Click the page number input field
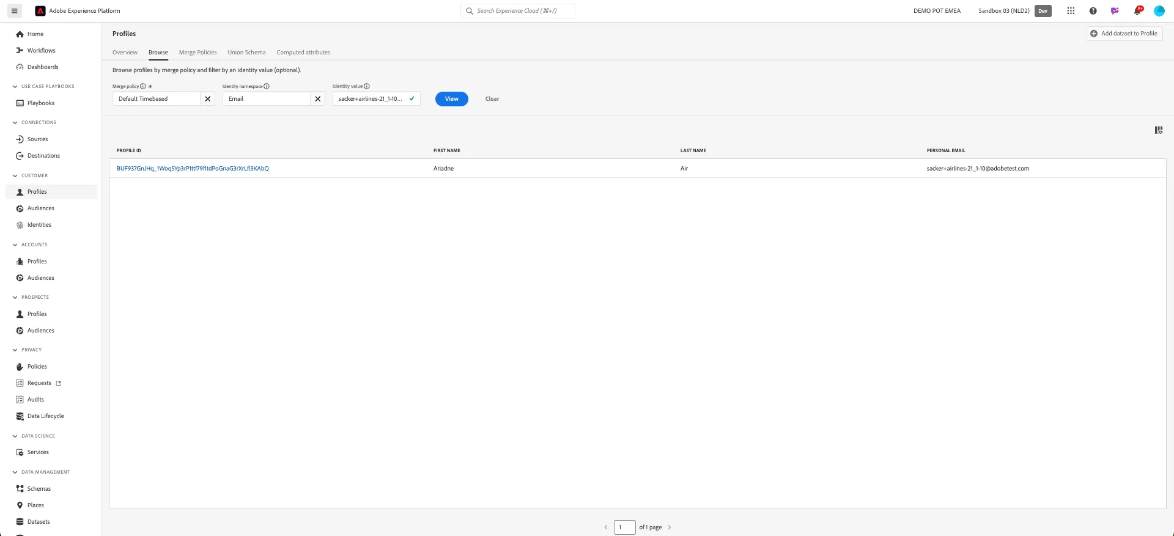The width and height of the screenshot is (1174, 536). tap(624, 527)
